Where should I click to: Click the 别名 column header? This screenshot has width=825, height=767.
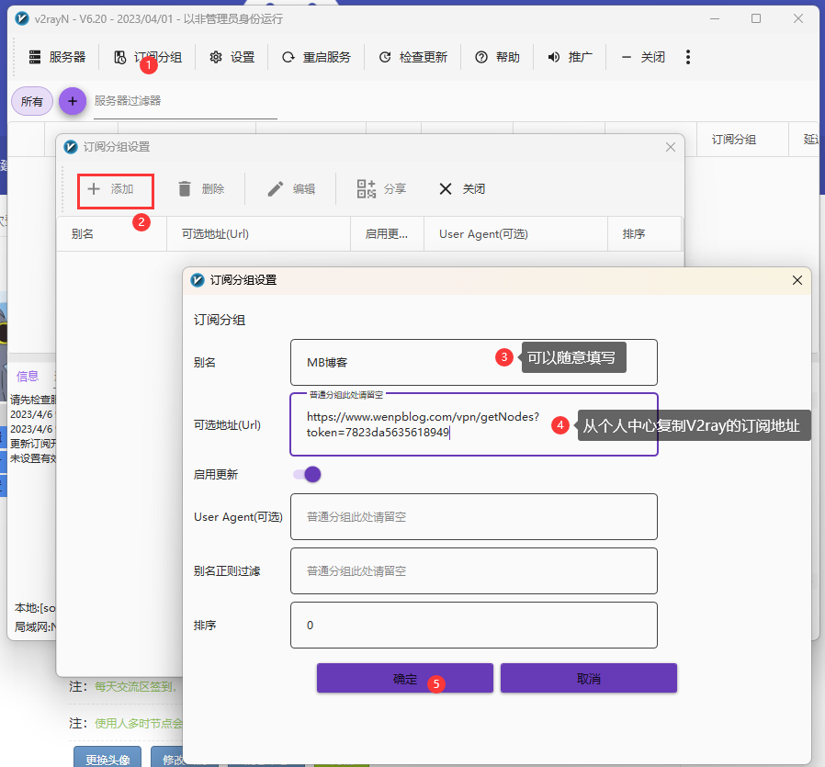click(111, 234)
